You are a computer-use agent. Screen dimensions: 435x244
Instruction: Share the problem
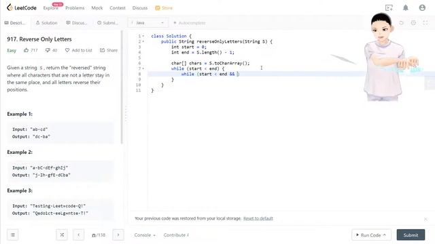109,50
